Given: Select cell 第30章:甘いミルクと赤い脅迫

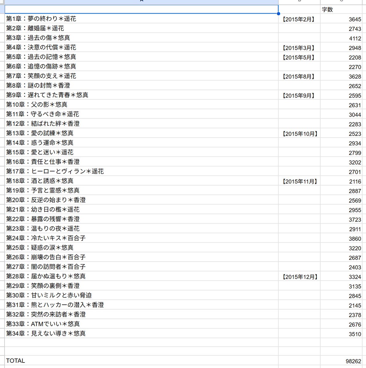Looking at the screenshot, I should click(141, 295).
